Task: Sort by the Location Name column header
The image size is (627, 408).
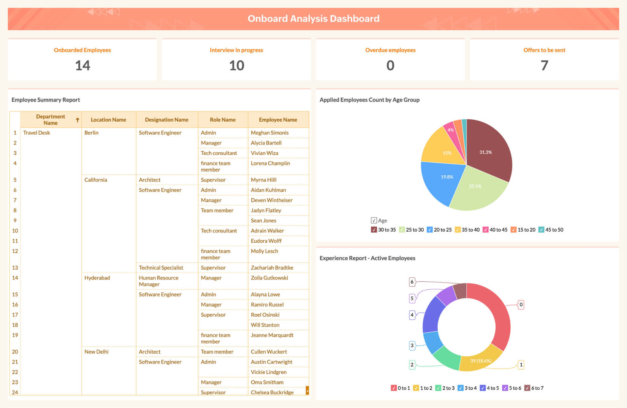Action: click(108, 120)
